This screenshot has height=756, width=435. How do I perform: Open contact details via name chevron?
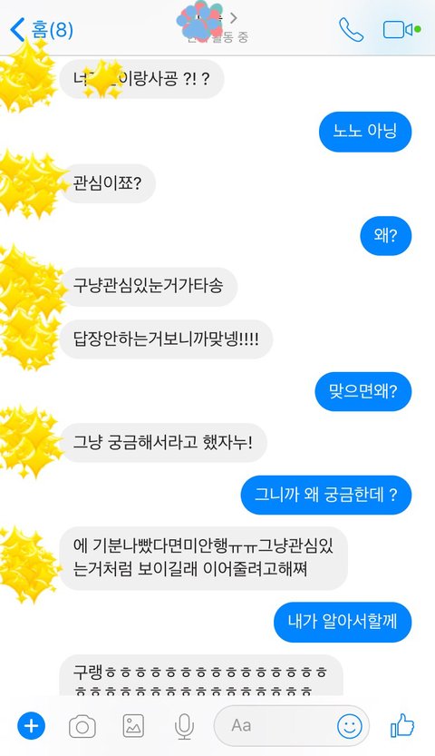coord(234,18)
